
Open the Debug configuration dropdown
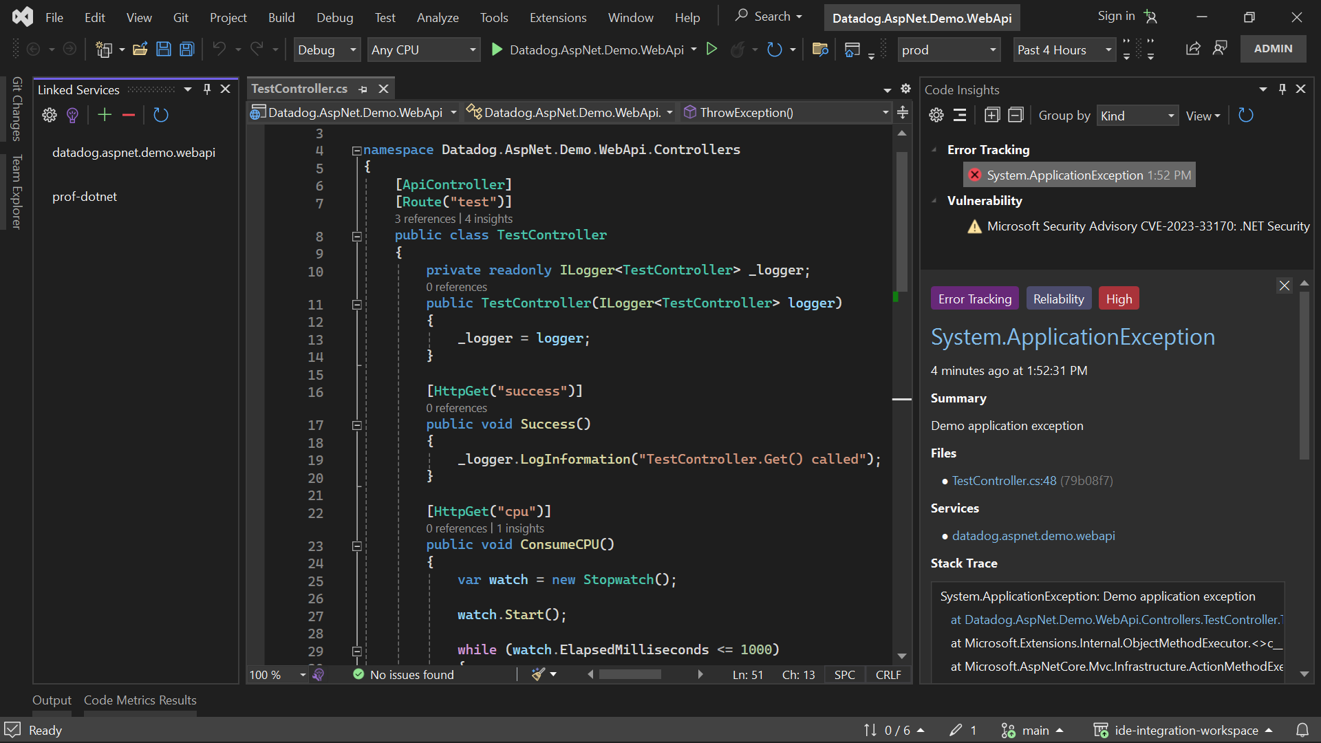point(327,50)
